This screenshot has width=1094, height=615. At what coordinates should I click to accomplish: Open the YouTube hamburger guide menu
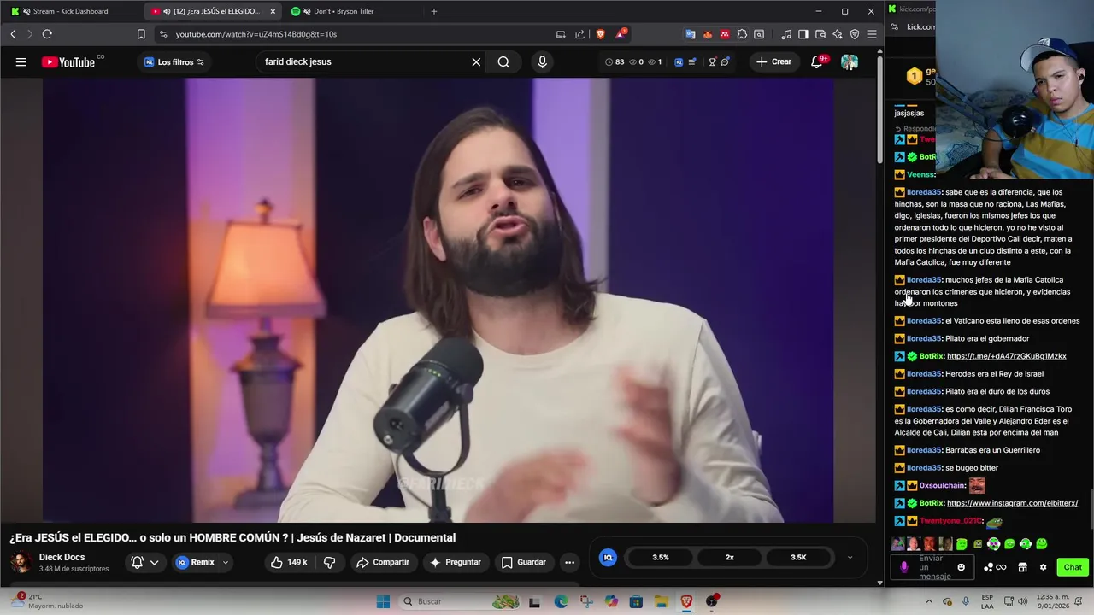coord(21,61)
